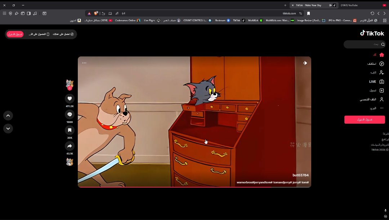Open the Codenames Online bookmark
Viewport: 389px width, 220px height.
[128, 20]
